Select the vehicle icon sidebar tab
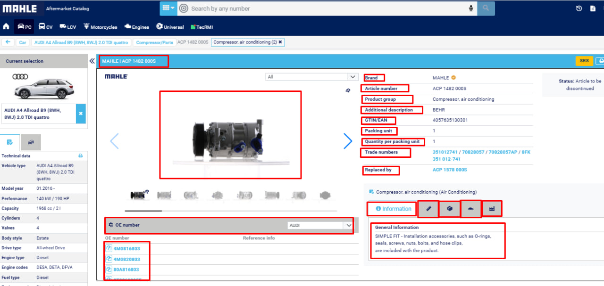Viewport: 604px width, 286px height. [x=31, y=142]
